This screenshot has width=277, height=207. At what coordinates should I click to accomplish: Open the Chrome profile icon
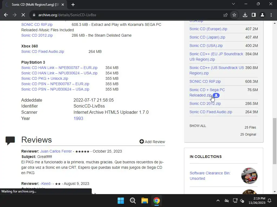[262, 15]
